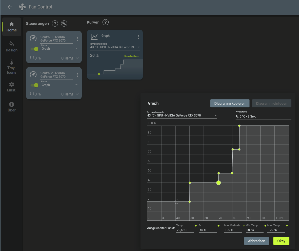Viewport: 299px width, 251px height.
Task: Select the large highlighted curve point at 40%
Action: click(218, 183)
